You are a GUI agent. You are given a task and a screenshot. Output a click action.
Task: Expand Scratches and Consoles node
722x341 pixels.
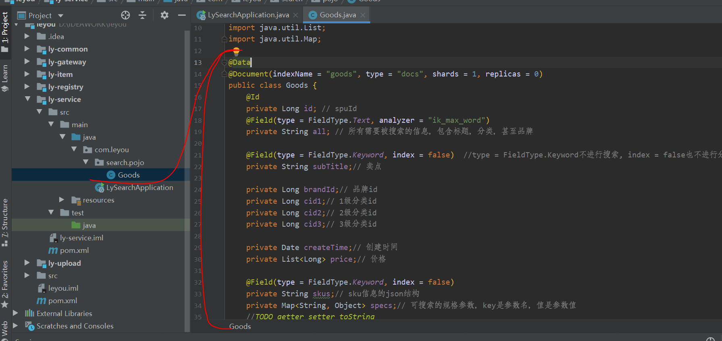coord(15,326)
